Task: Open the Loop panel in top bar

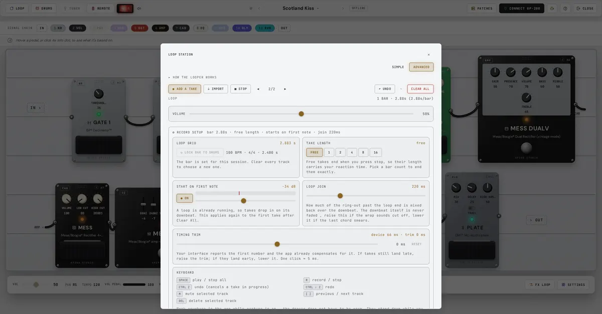Action: click(18, 9)
